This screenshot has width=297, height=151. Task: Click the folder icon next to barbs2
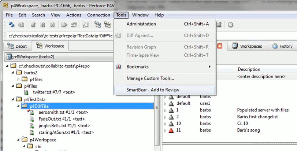(x=19, y=72)
